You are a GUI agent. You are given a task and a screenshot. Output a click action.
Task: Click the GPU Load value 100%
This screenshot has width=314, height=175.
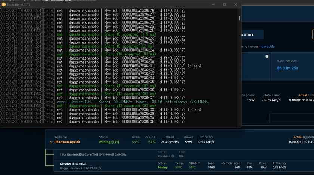(x=212, y=168)
